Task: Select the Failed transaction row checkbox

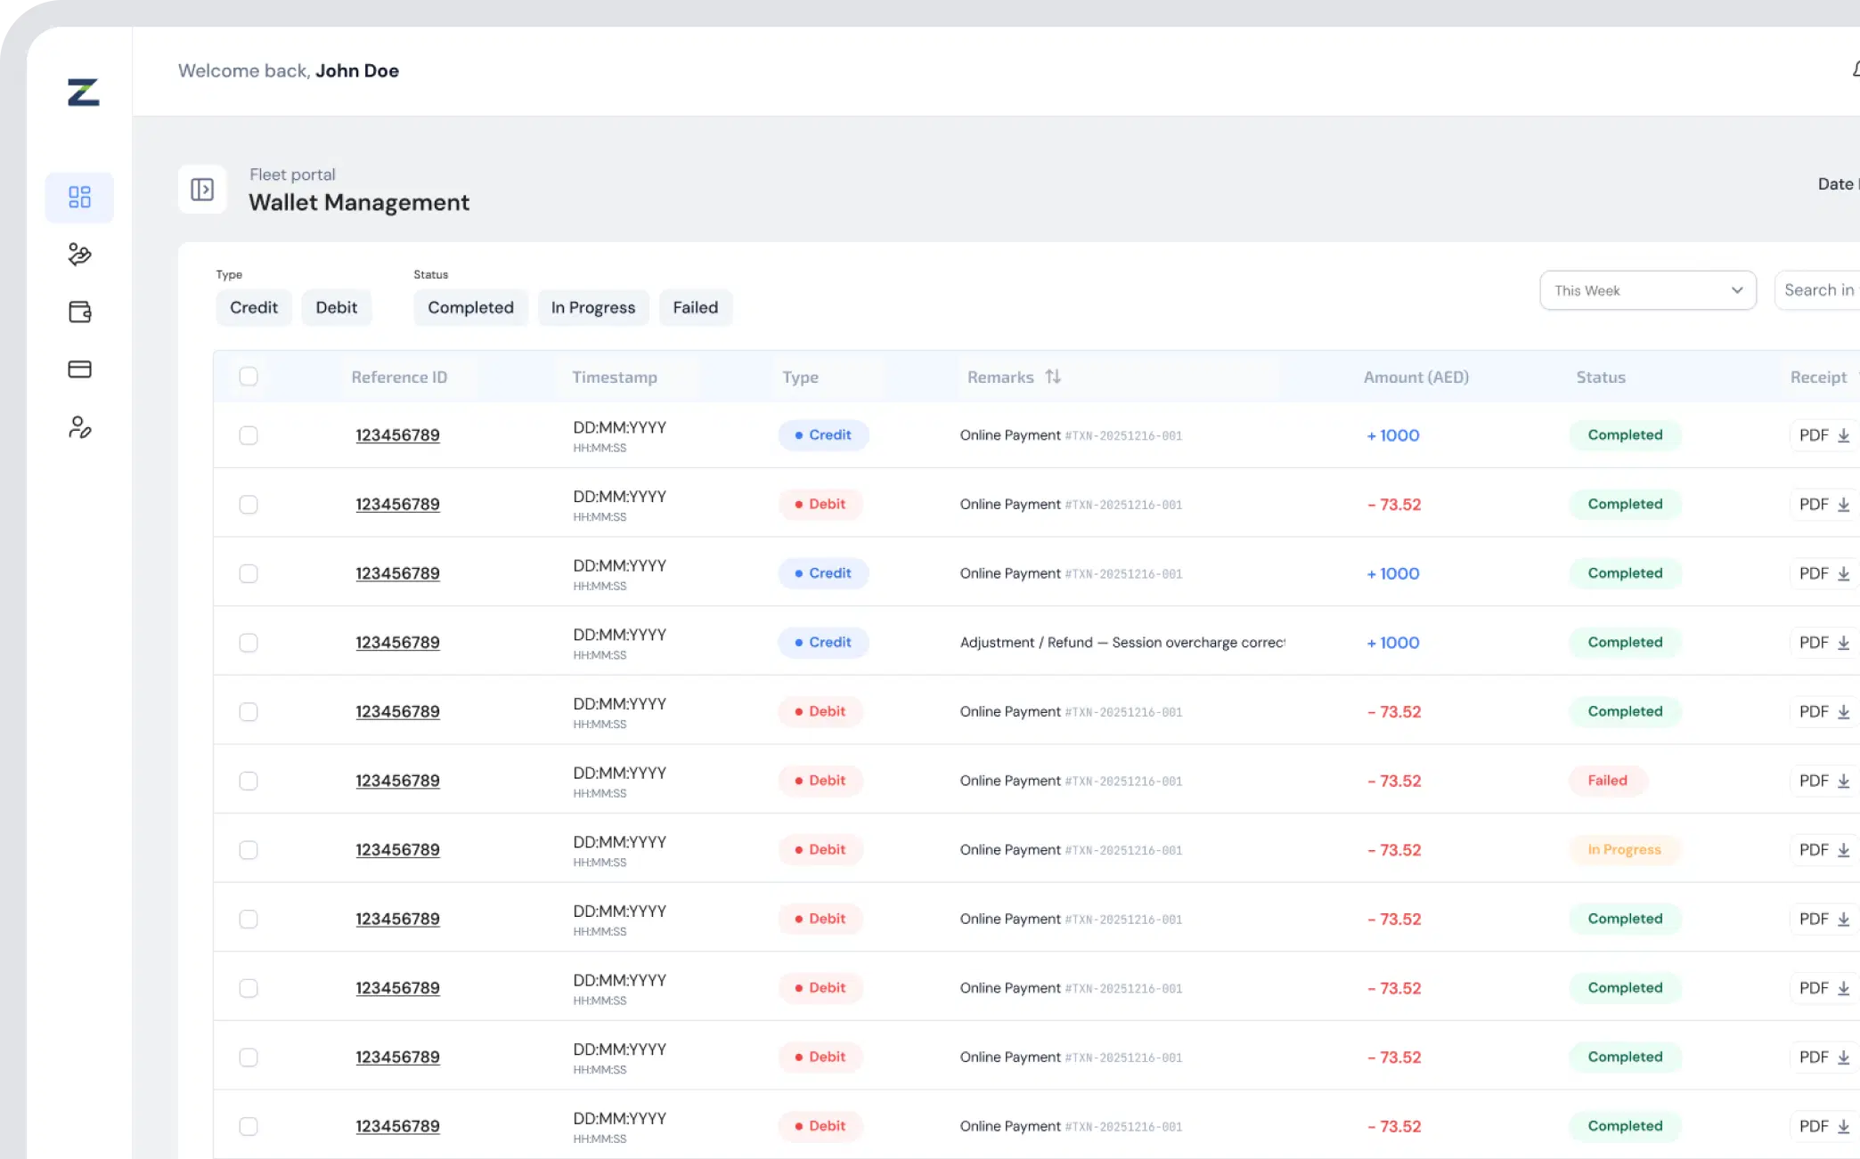Action: [x=249, y=781]
